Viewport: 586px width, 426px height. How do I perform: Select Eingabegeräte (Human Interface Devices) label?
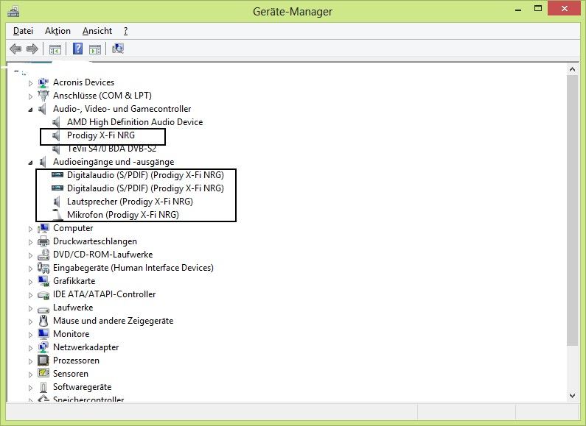click(133, 268)
